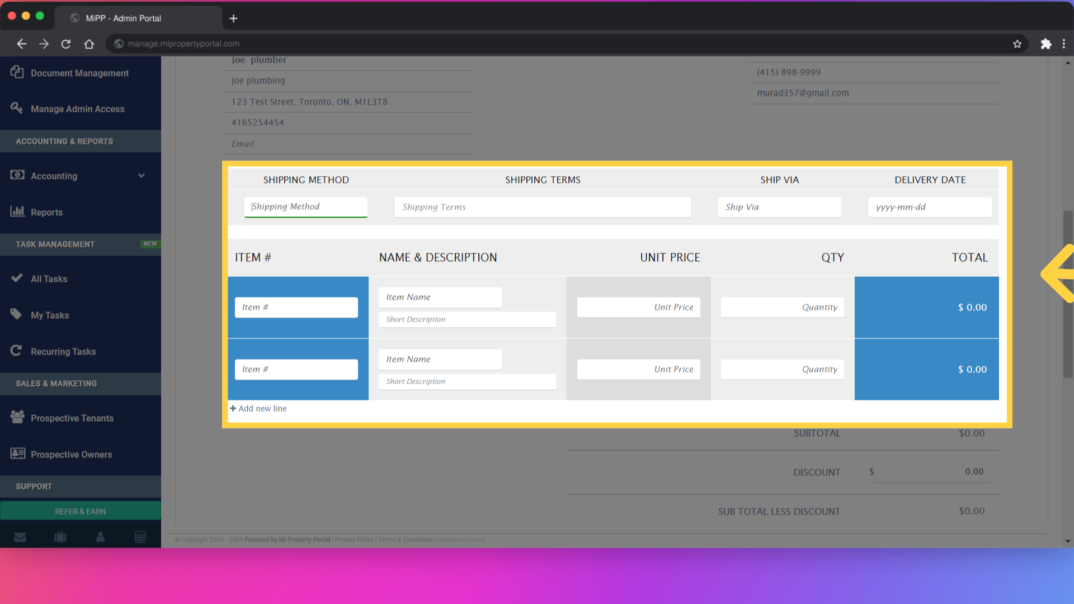Screen dimensions: 1074x604
Task: Click the scrollbar down arrow
Action: coord(1068,541)
